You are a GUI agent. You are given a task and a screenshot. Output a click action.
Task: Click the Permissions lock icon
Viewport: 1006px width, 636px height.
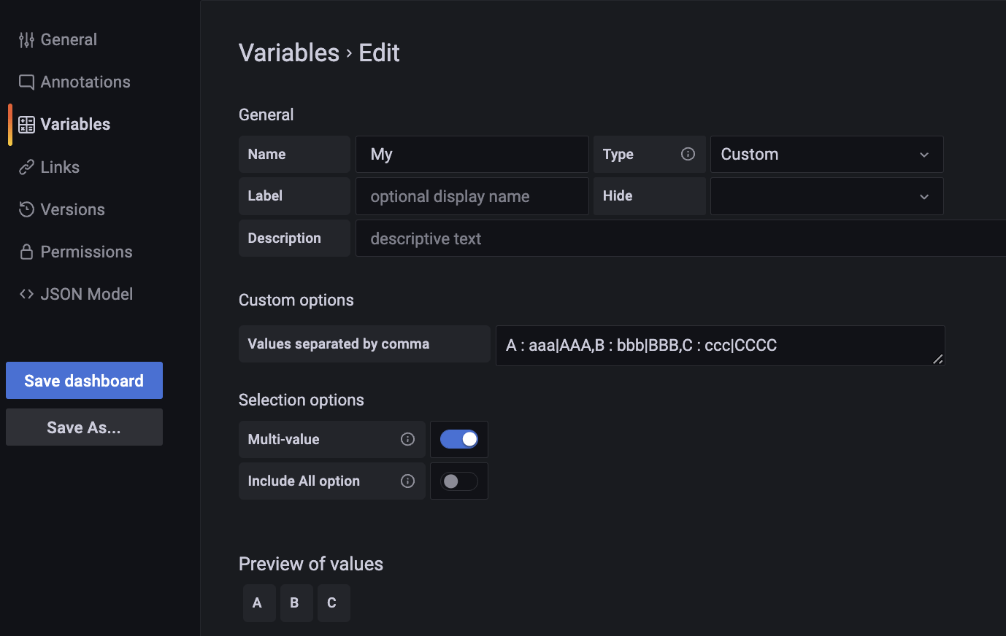point(26,252)
